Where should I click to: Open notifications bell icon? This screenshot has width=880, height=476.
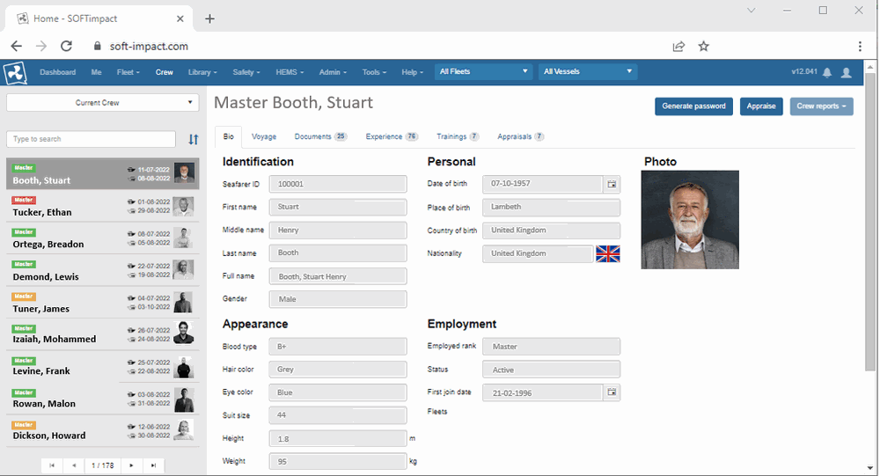point(827,72)
